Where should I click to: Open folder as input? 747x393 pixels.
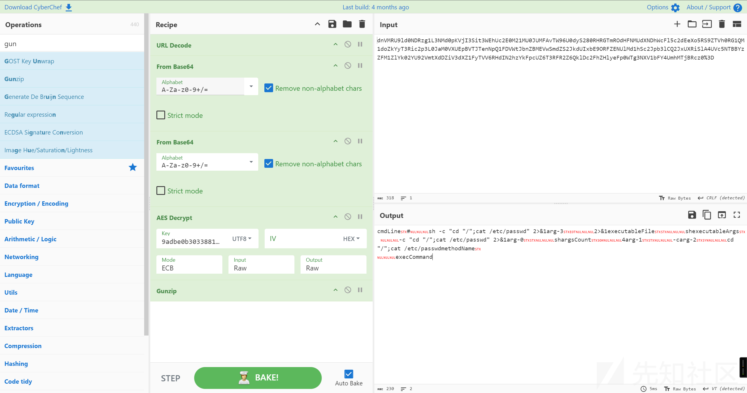692,24
